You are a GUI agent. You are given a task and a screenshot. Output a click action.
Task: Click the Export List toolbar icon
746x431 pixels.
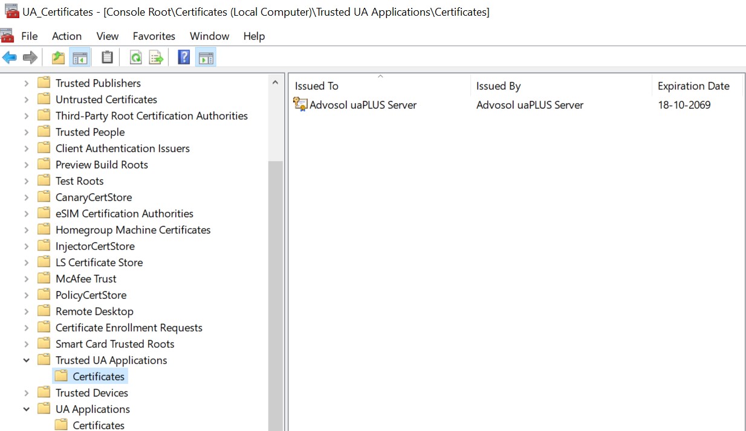tap(157, 57)
